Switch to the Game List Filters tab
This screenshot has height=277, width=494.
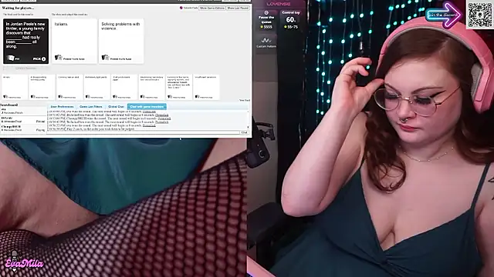pos(91,107)
